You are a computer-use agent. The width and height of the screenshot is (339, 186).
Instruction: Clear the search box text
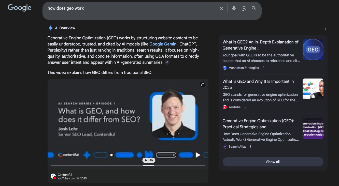click(221, 8)
